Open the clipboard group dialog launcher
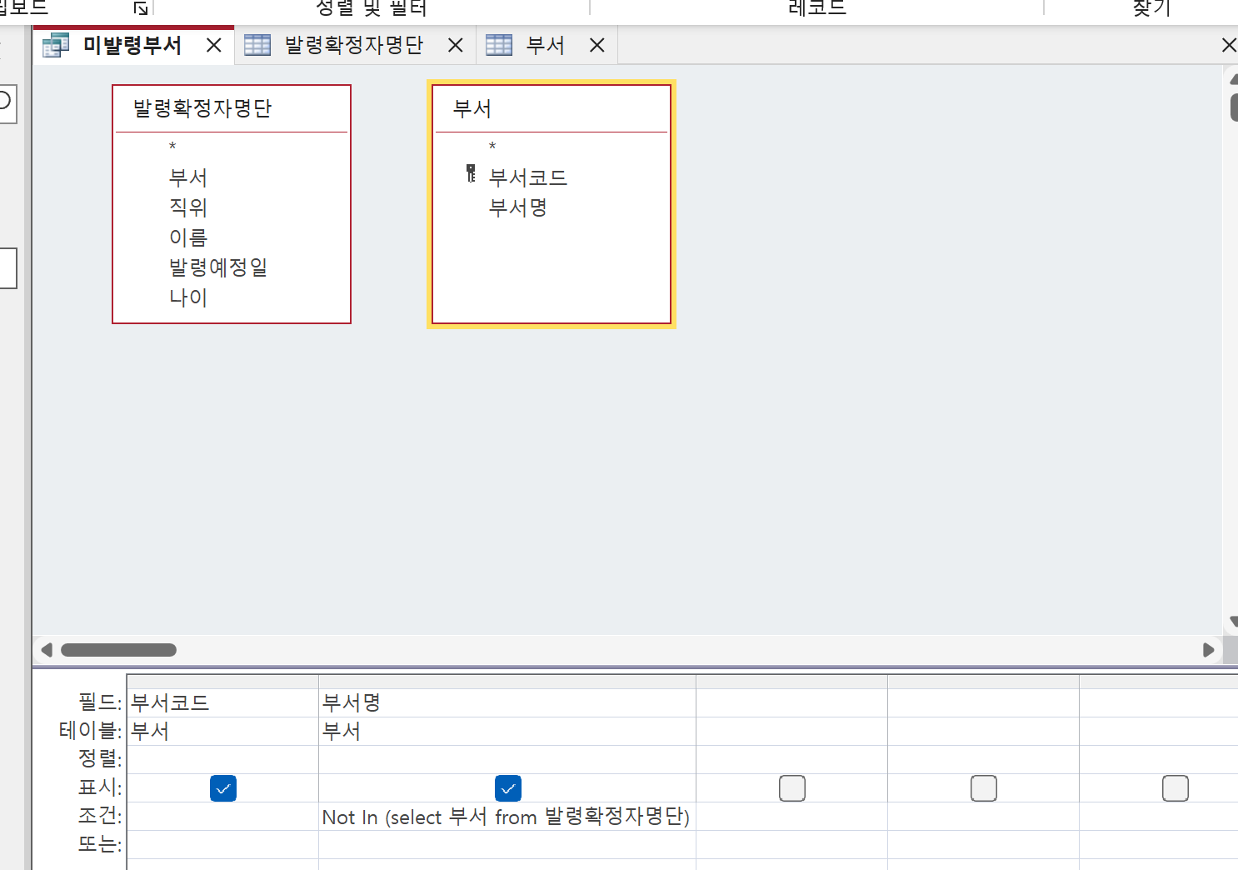The height and width of the screenshot is (870, 1238). pyautogui.click(x=141, y=8)
